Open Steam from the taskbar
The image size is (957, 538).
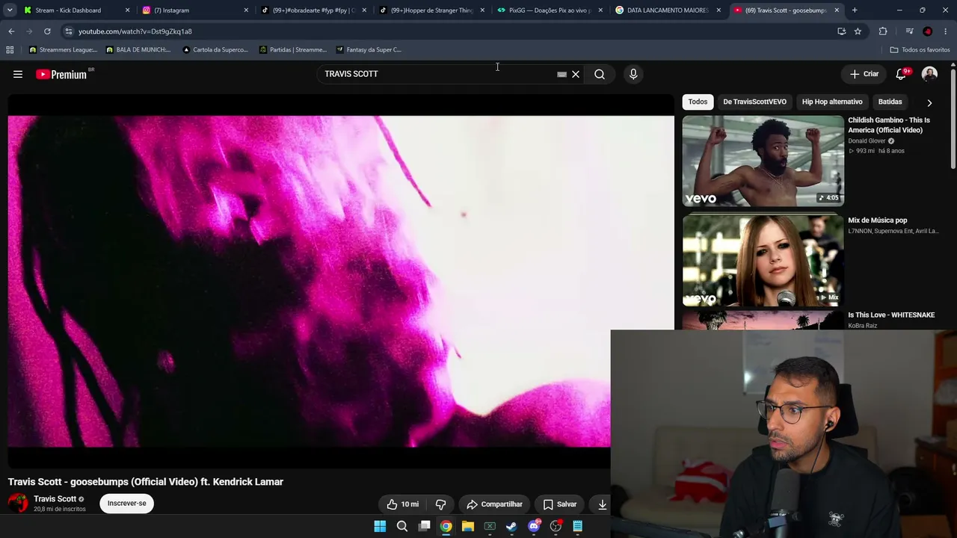[x=511, y=526]
